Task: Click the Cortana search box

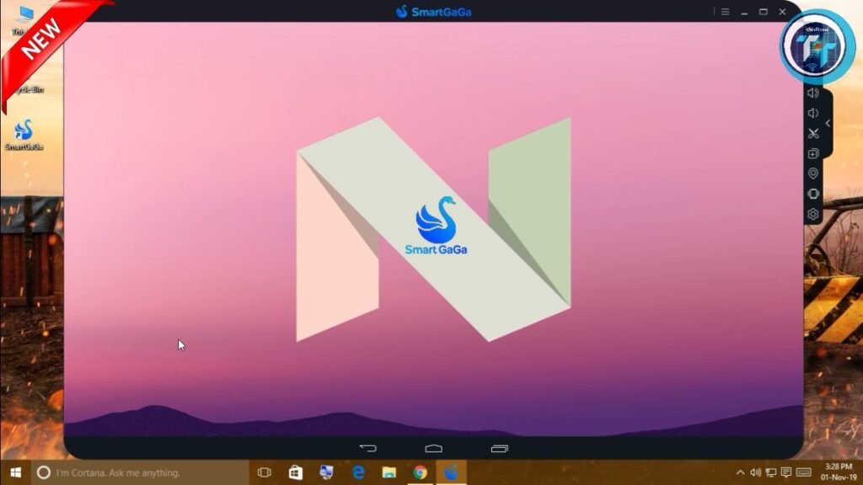Action: coord(140,472)
